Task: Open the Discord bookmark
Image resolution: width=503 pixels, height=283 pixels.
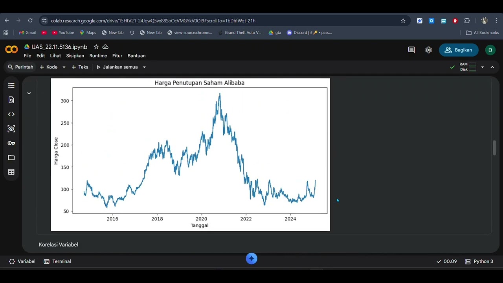Action: coord(309,33)
